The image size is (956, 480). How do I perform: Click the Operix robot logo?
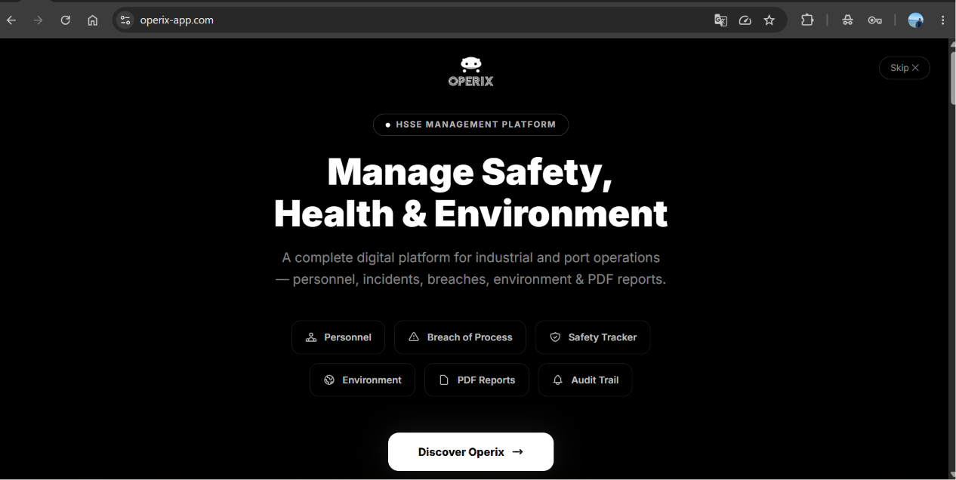point(471,72)
